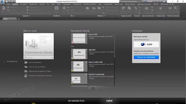Switch recent documents to first view mode

coord(90,88)
